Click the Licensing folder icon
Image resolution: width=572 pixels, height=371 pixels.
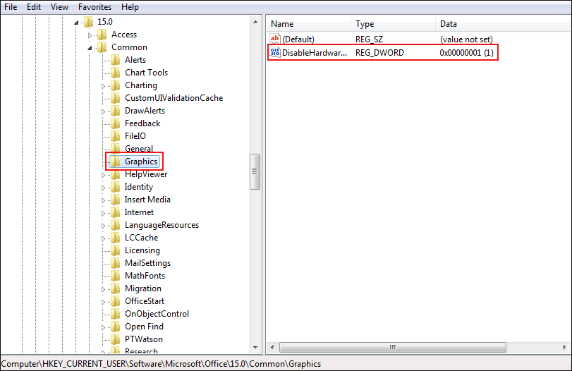tap(115, 250)
